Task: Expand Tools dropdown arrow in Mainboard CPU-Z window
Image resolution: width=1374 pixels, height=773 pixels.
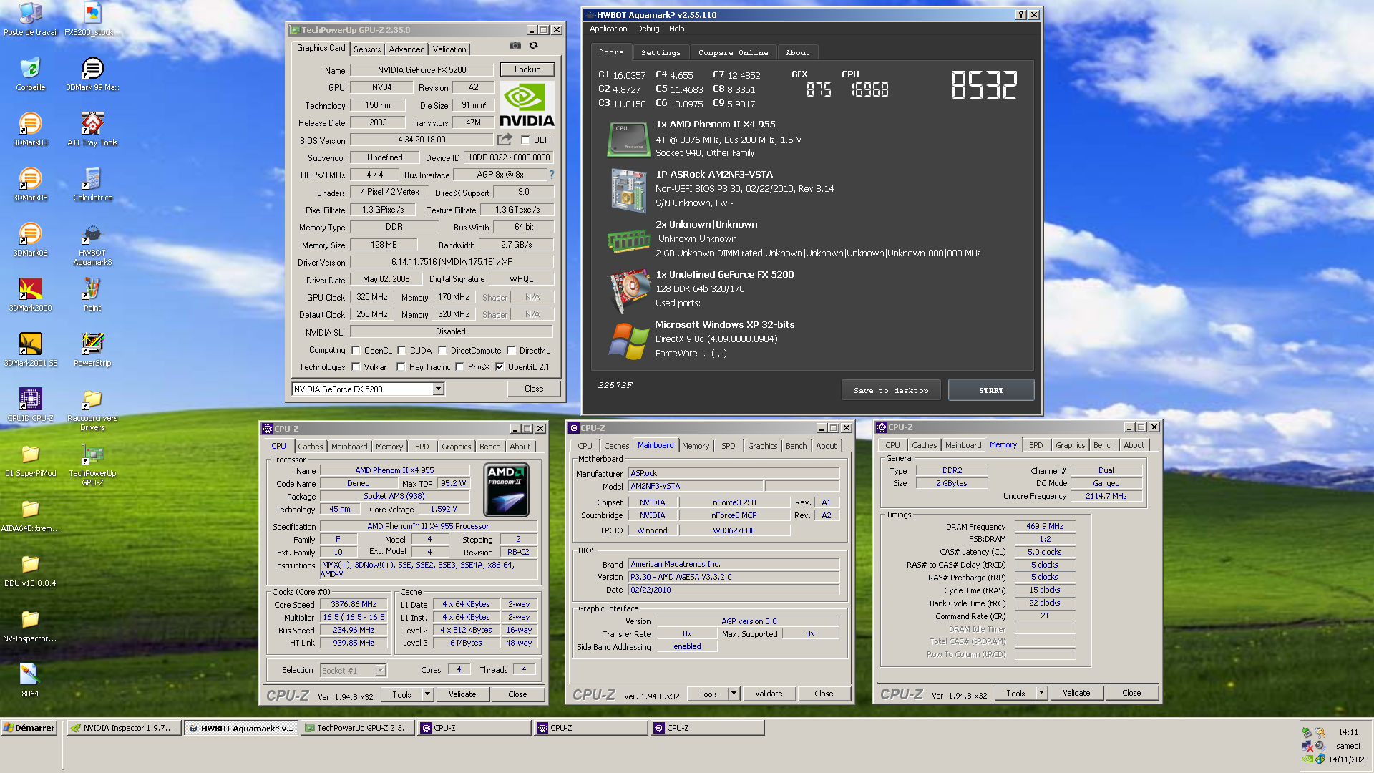Action: (734, 694)
